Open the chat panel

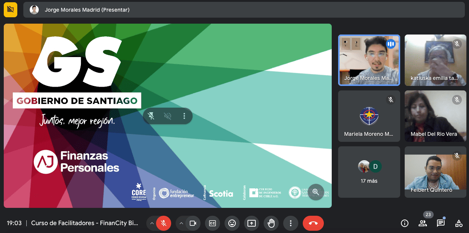pos(441,223)
